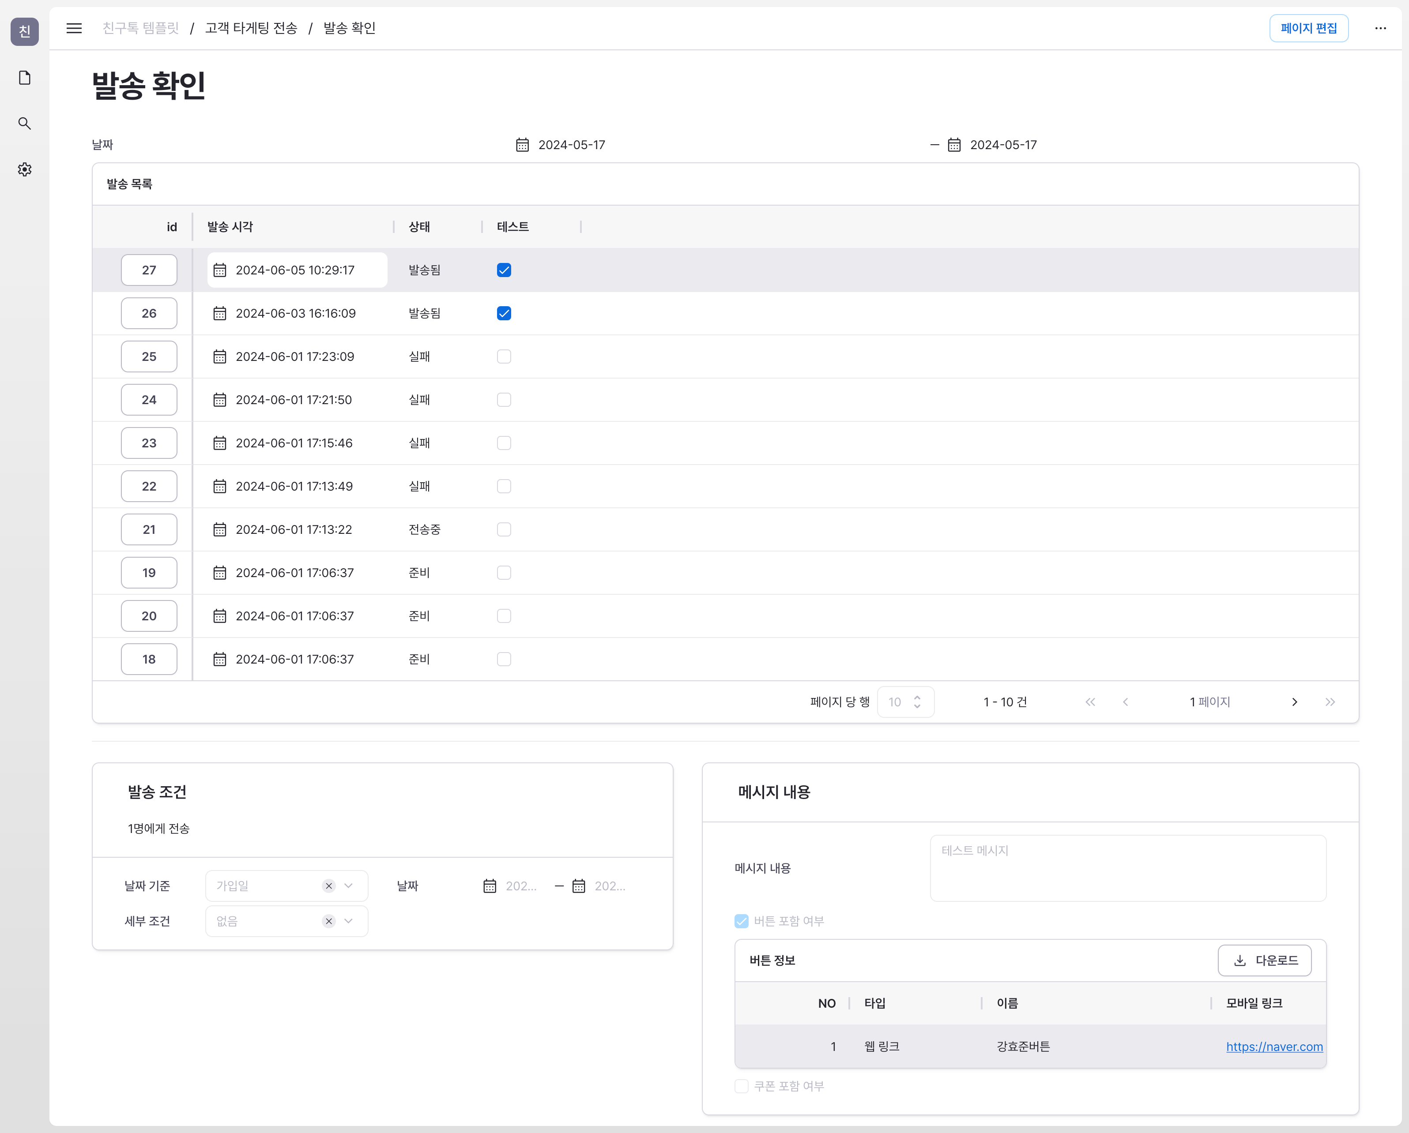Click the 웹 링크 type cell
This screenshot has height=1133, width=1409.
(x=882, y=1047)
